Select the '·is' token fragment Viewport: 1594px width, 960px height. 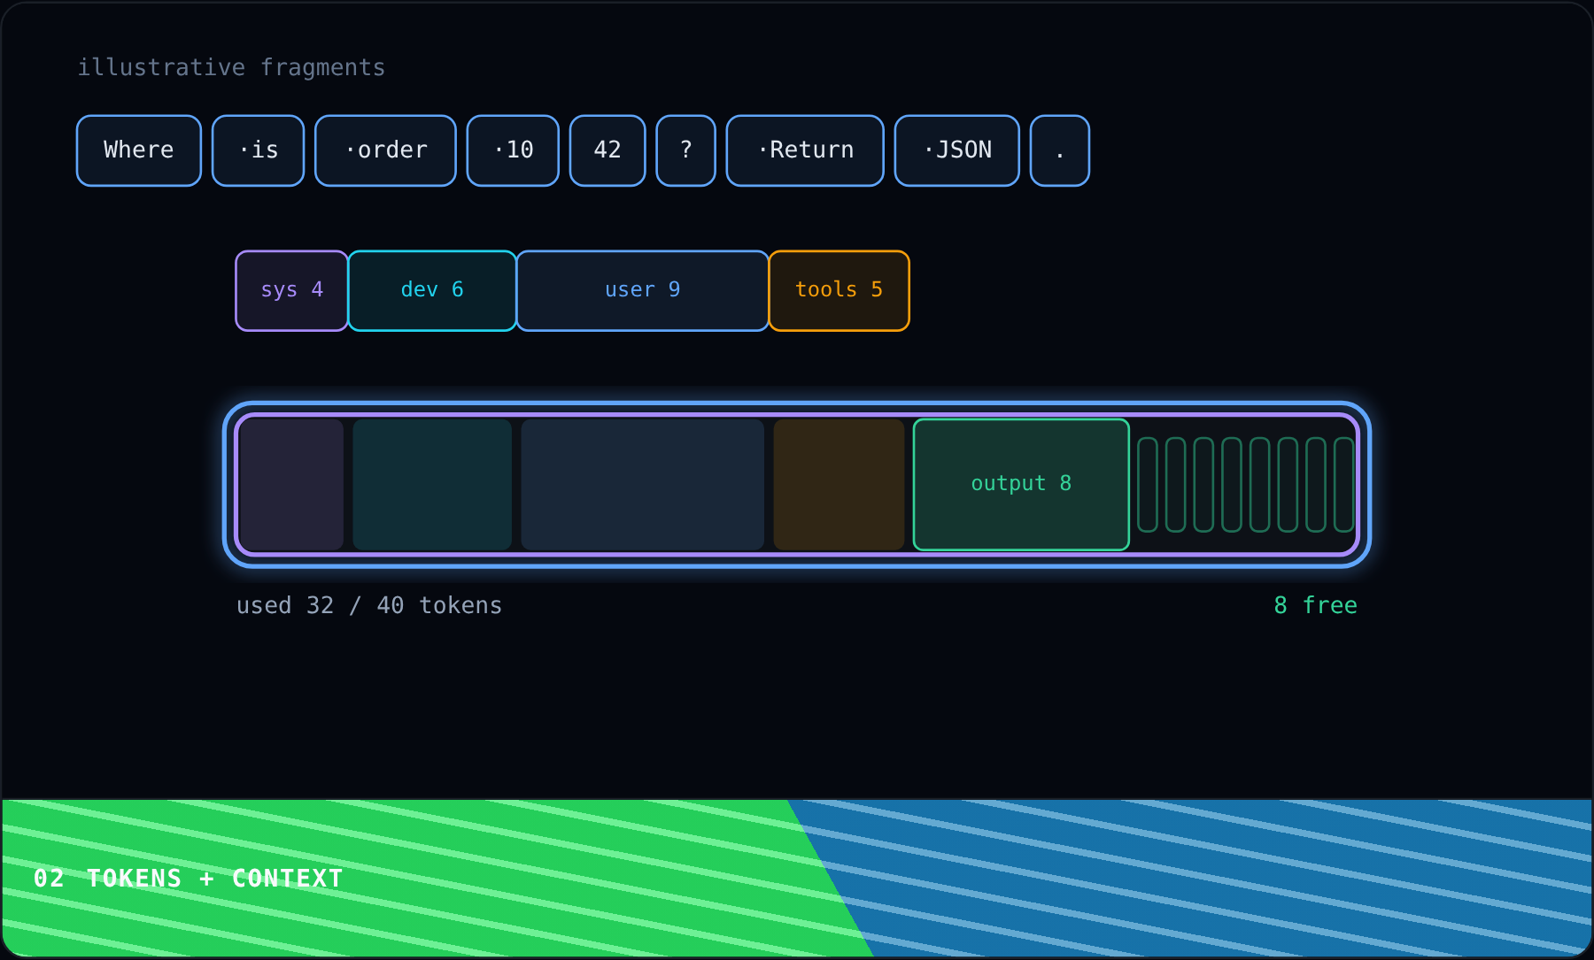[x=259, y=150]
